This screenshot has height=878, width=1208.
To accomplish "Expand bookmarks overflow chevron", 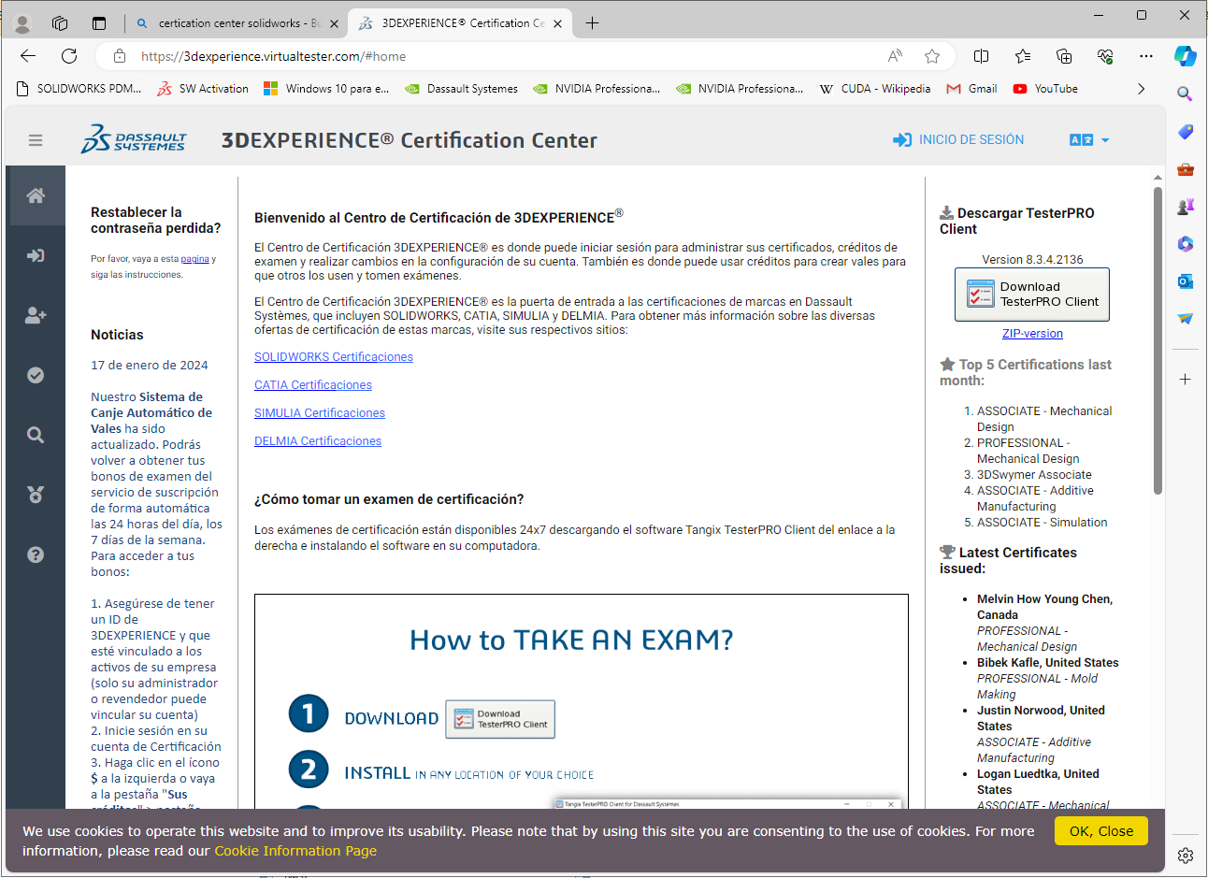I will [x=1141, y=89].
